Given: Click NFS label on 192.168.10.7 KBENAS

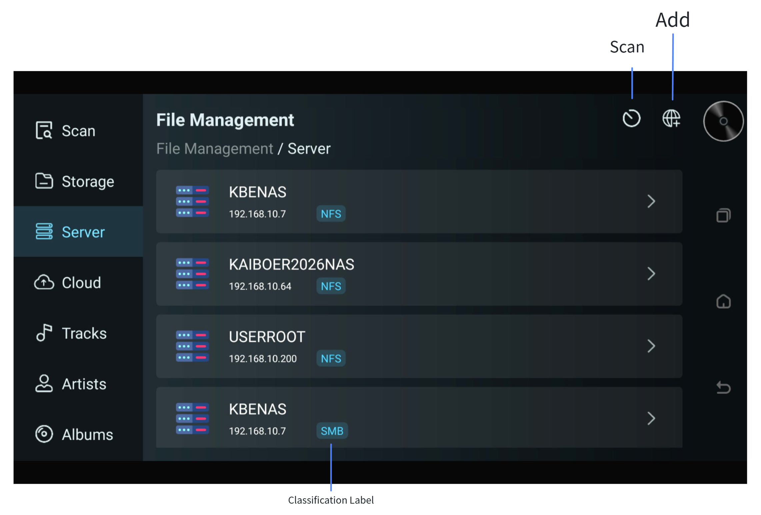Looking at the screenshot, I should point(331,214).
